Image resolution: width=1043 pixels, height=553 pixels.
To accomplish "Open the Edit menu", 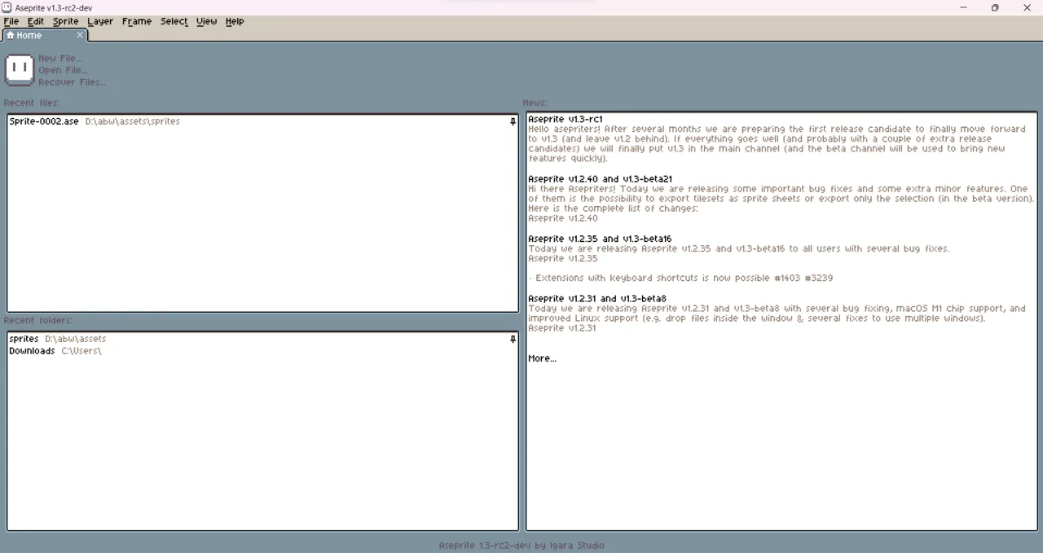I will coord(35,21).
